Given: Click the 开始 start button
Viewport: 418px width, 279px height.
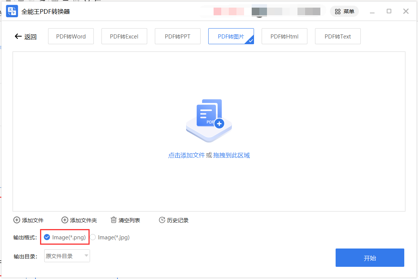Looking at the screenshot, I should coord(369,257).
